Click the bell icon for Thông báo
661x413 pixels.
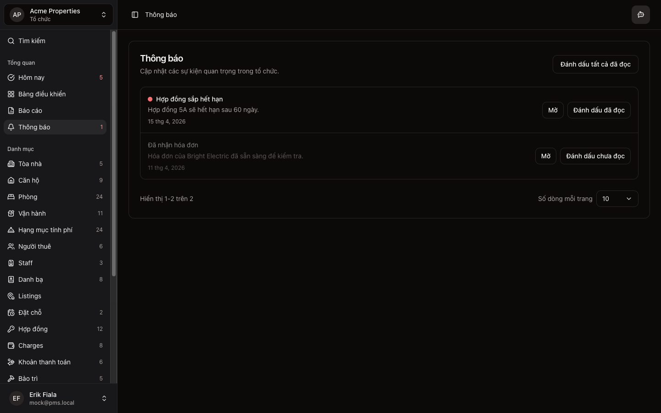coord(11,127)
